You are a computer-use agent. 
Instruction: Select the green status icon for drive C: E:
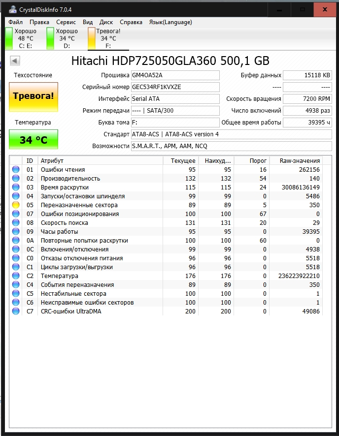pos(9,38)
